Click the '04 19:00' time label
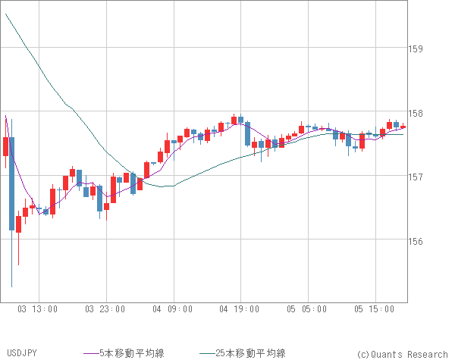The height and width of the screenshot is (360, 455). pyautogui.click(x=240, y=309)
